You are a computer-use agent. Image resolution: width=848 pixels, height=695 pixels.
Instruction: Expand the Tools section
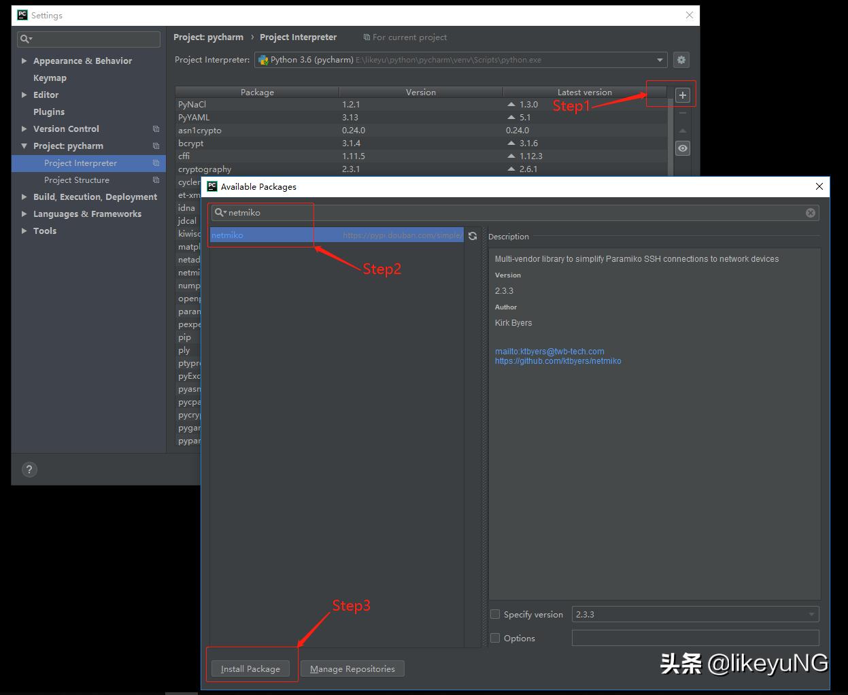24,231
